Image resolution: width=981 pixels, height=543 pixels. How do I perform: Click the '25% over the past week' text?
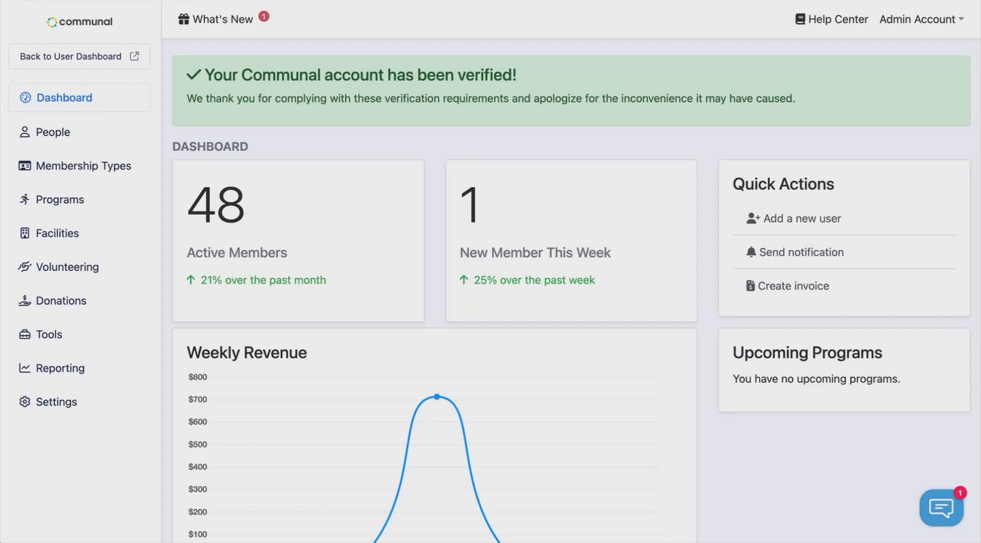click(535, 280)
